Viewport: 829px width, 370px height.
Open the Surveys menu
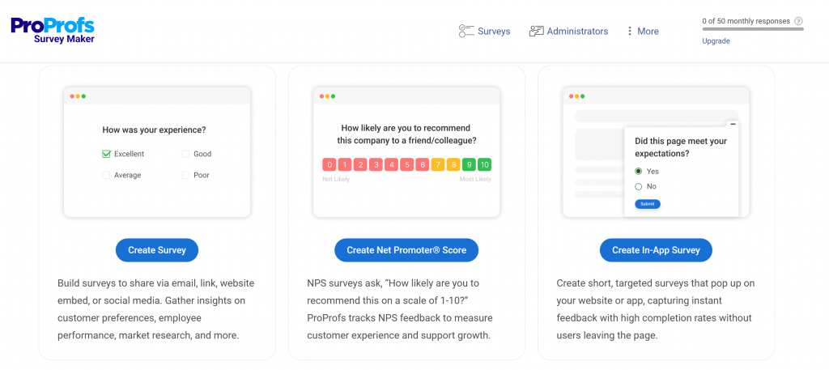point(494,32)
